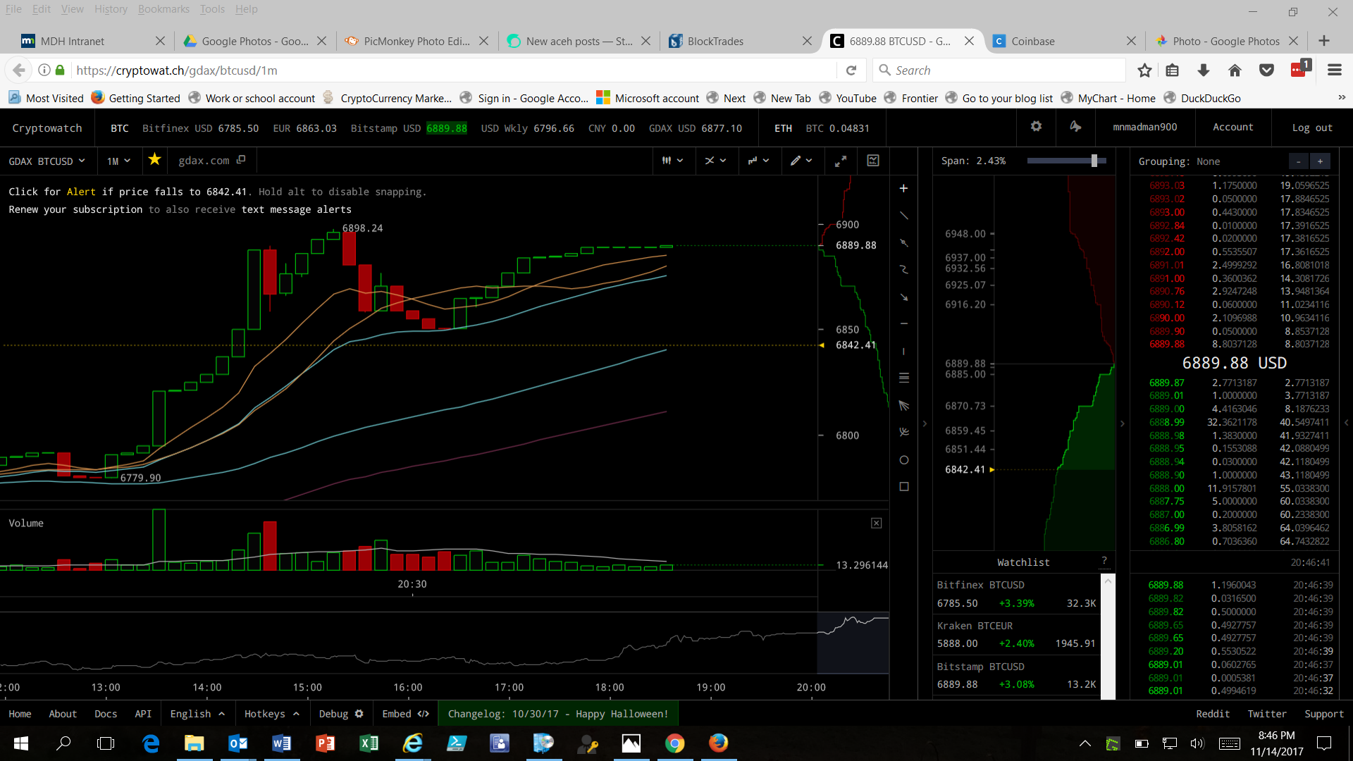
Task: Select the freehand curve drawing tool
Action: (904, 270)
